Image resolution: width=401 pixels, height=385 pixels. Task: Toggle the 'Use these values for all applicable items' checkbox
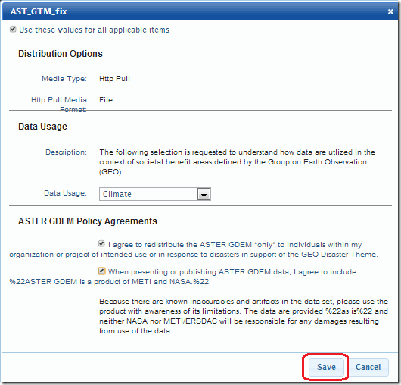click(13, 29)
